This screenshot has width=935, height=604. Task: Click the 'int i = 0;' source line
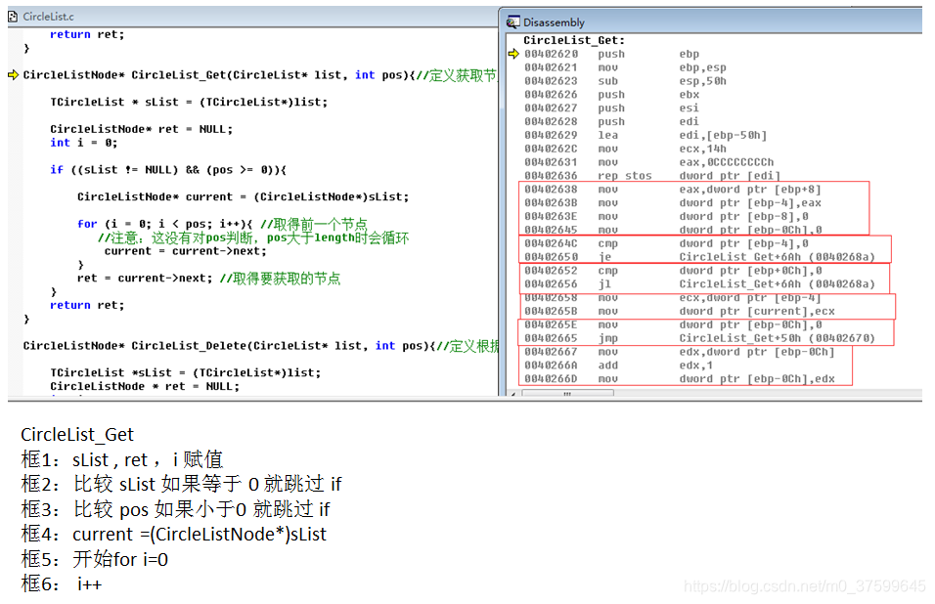(83, 143)
